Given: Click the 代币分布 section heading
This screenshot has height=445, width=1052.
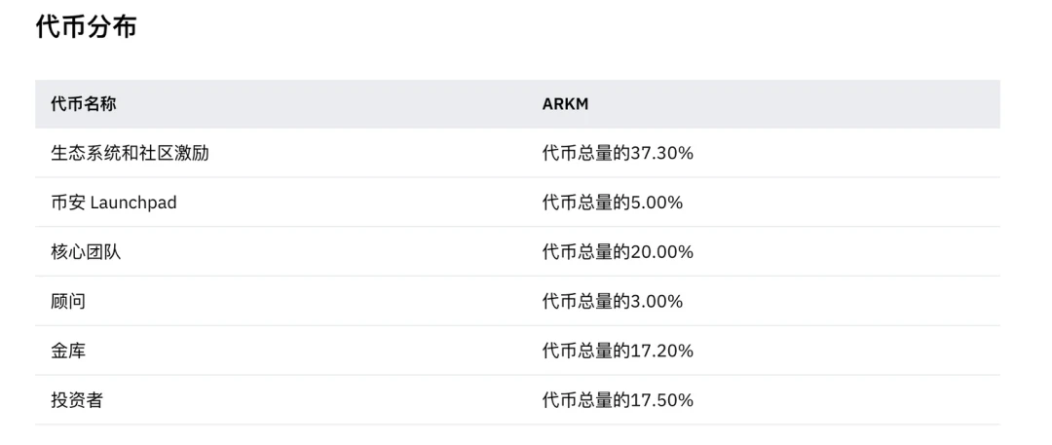Looking at the screenshot, I should pos(86,27).
